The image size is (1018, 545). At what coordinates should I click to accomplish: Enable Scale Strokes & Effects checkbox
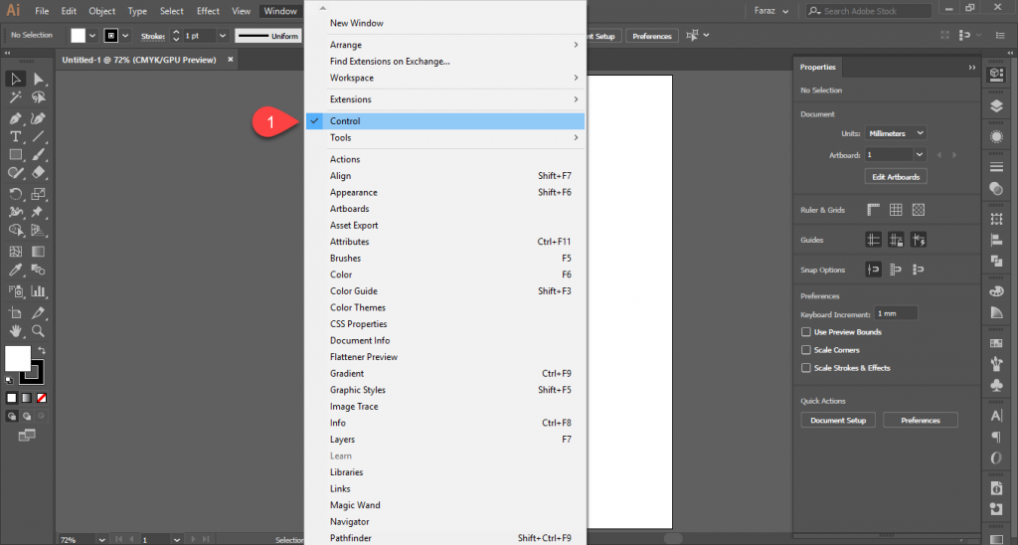805,368
